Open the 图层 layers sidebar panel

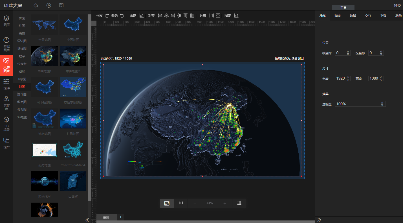click(6, 21)
